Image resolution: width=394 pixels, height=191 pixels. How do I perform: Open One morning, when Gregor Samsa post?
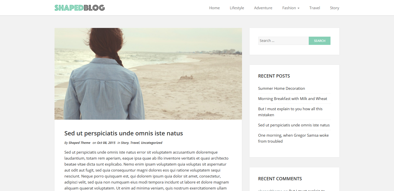293,138
